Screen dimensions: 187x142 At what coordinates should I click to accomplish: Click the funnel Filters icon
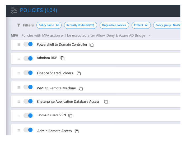18,25
